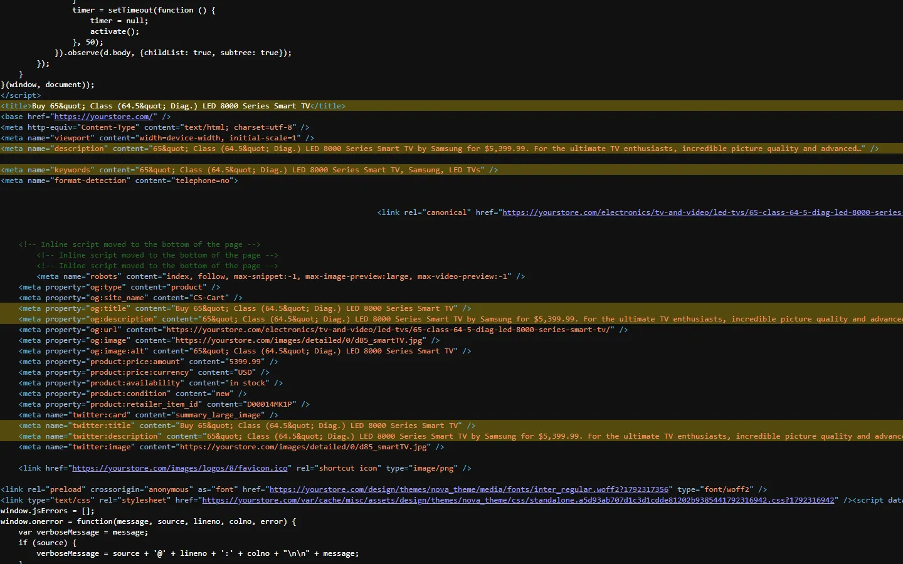Click the og:type product meta line
The image size is (903, 564).
[120, 287]
